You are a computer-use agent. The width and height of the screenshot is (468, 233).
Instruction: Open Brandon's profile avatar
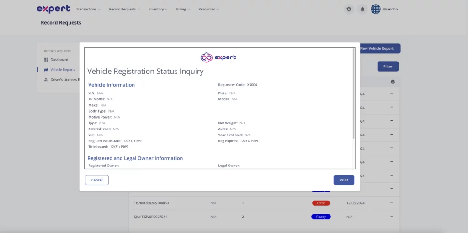[x=376, y=9]
